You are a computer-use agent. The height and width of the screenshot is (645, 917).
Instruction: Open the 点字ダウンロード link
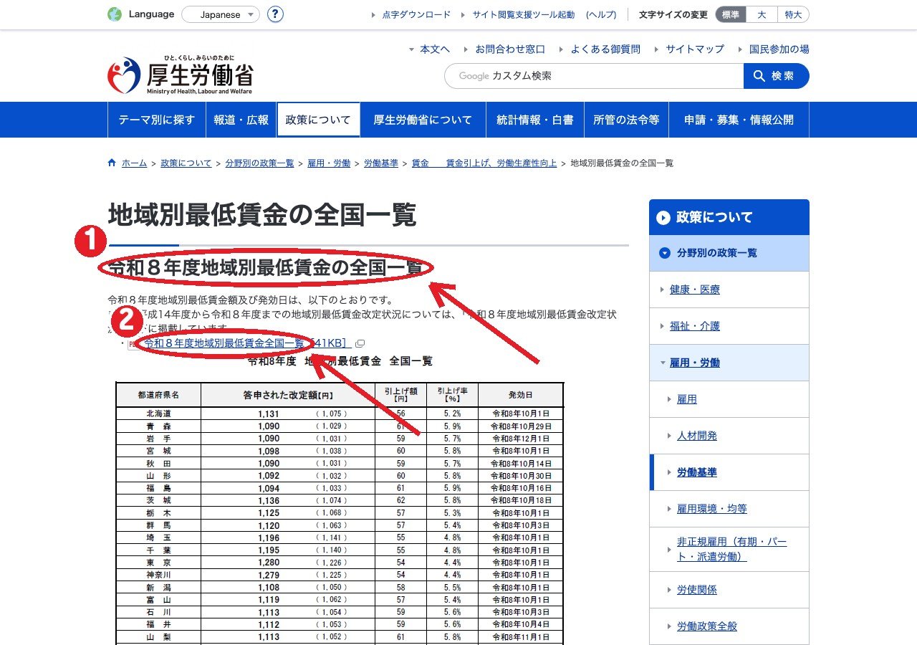point(416,14)
